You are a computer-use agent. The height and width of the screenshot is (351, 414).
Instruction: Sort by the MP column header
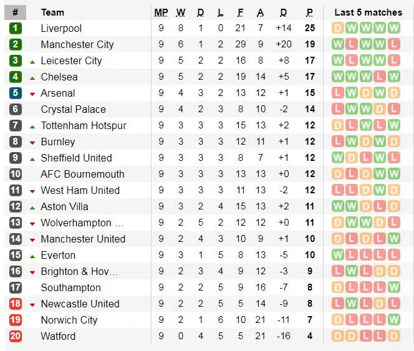(161, 12)
